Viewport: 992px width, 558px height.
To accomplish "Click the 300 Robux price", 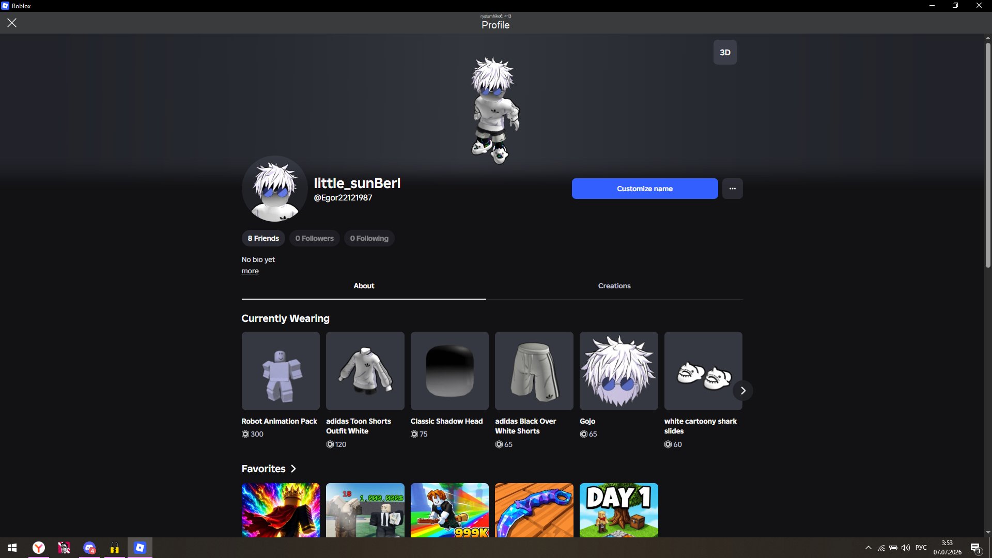I will tap(253, 434).
